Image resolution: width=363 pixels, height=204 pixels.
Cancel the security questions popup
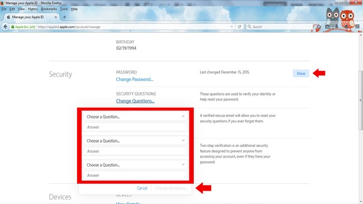point(142,188)
